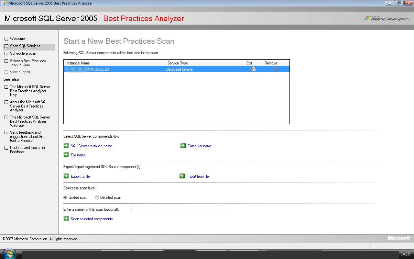The height and width of the screenshot is (259, 414).
Task: Click the taskbar clock showing 14.18
Action: click(405, 254)
